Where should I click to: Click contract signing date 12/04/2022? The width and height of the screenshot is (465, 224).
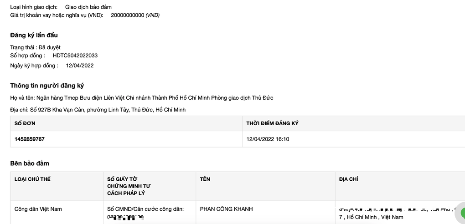point(79,66)
